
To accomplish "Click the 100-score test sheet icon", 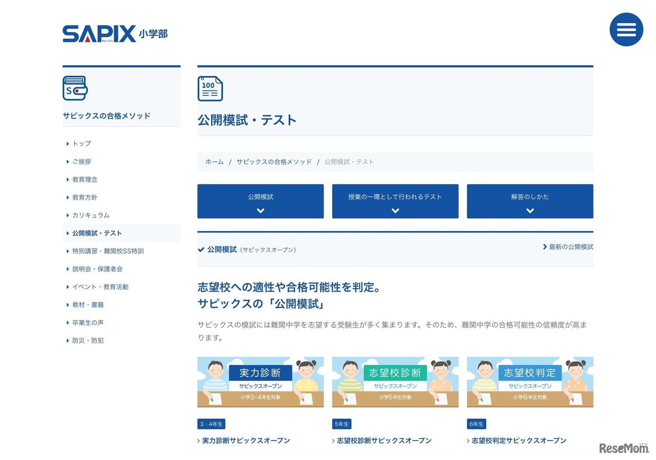I will (210, 89).
